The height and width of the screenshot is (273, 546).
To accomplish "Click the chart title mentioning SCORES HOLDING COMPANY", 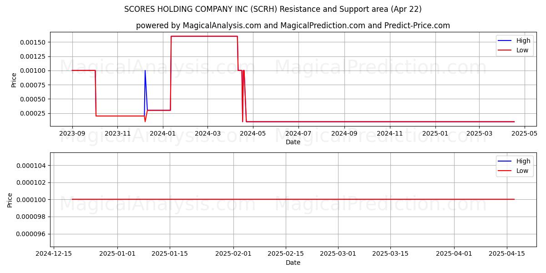I will [x=273, y=9].
